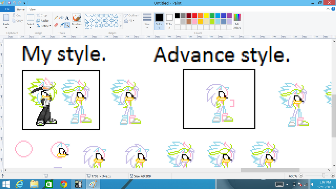Choose the yellow color swatch
This screenshot has height=189, width=336.
tap(206, 15)
